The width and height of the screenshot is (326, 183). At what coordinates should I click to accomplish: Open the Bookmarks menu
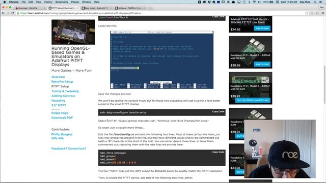[62, 2]
